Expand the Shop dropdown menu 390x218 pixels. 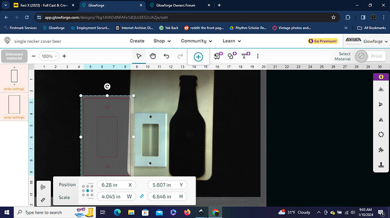pos(162,41)
